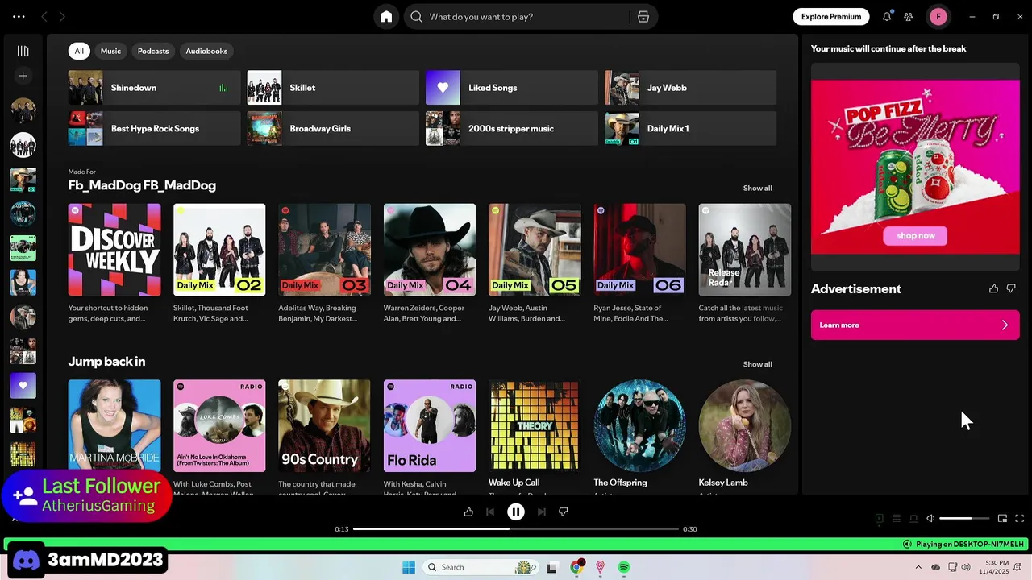Open the Browse icon in search bar
This screenshot has height=580, width=1032.
tap(643, 17)
